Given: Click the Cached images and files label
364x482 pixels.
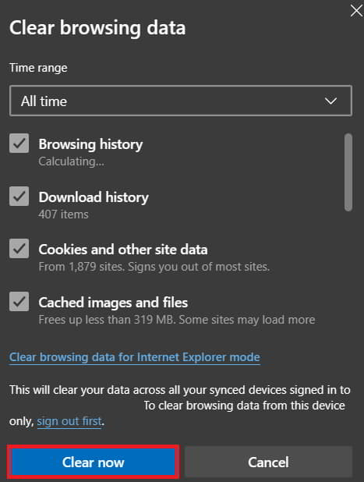Looking at the screenshot, I should click(x=113, y=303).
